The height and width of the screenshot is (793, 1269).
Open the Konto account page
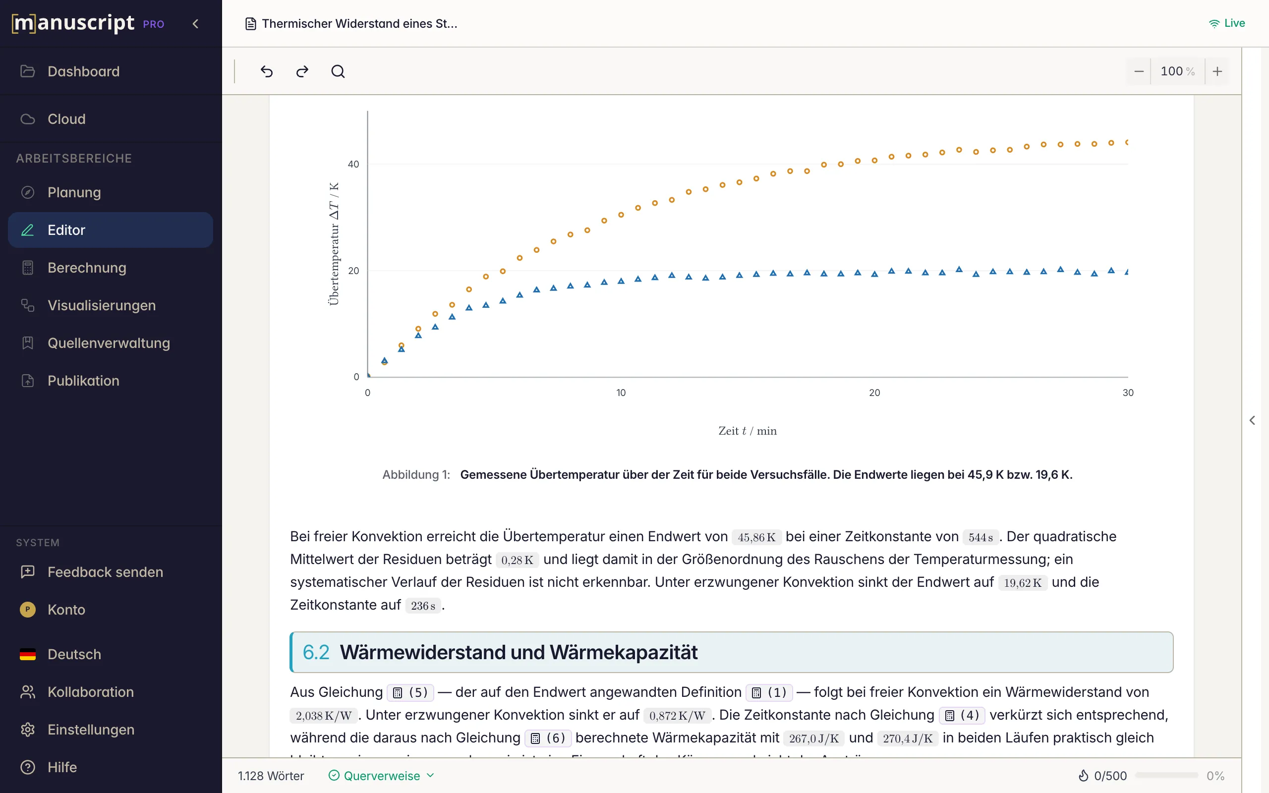point(111,610)
